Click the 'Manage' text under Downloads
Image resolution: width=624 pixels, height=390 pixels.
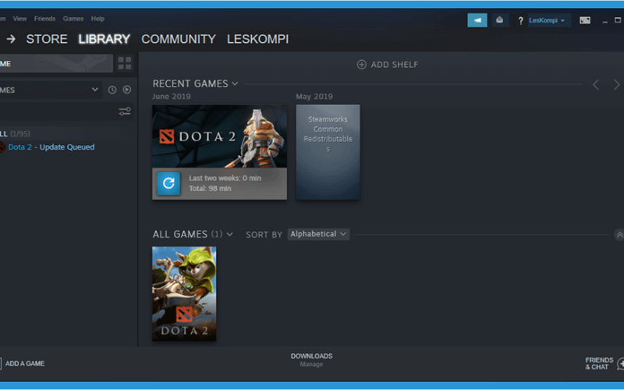(x=311, y=364)
